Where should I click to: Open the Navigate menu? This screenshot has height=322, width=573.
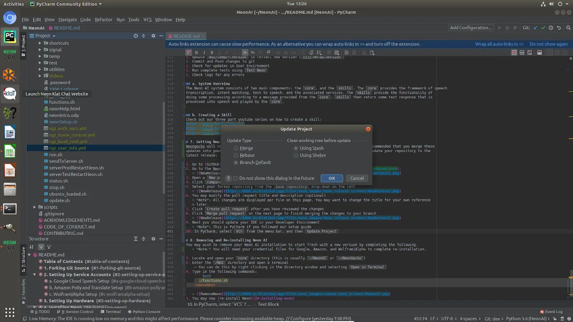[67, 20]
